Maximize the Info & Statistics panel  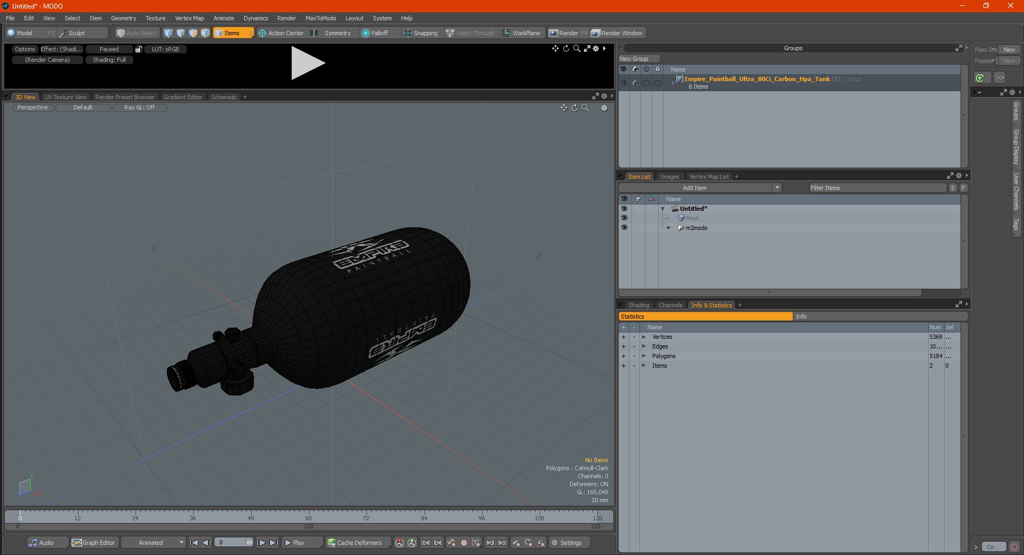[958, 305]
